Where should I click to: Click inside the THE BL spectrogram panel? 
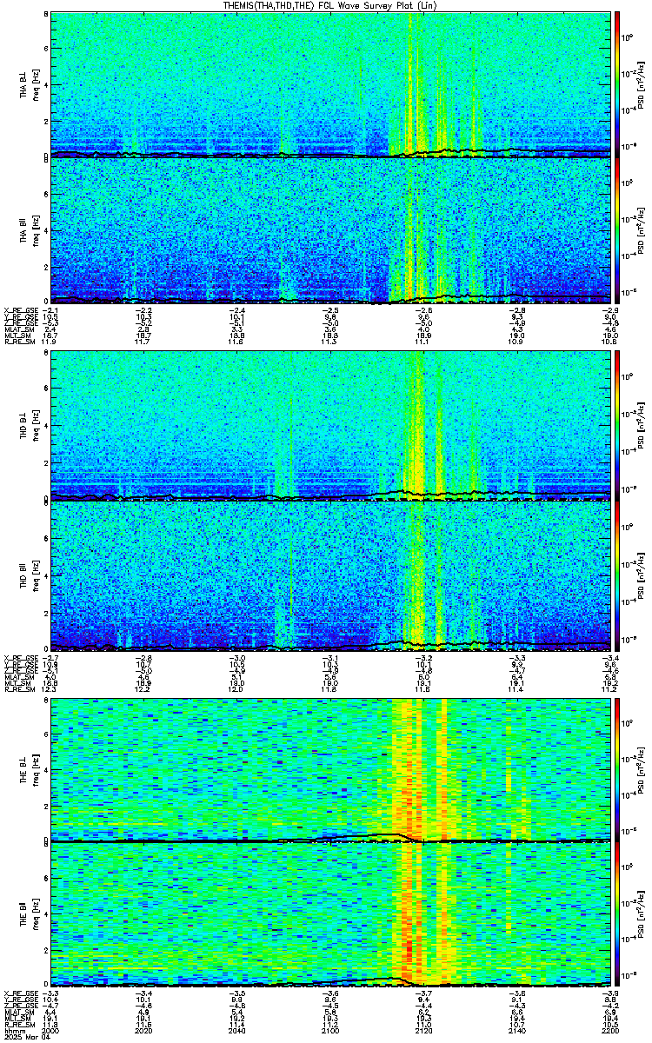(330, 771)
